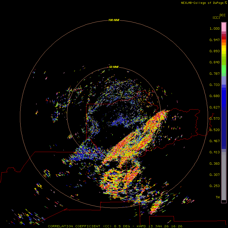Image resolution: width=228 pixels, height=228 pixels.
Task: Click the 0.360 color scale value
Action: 215,164
